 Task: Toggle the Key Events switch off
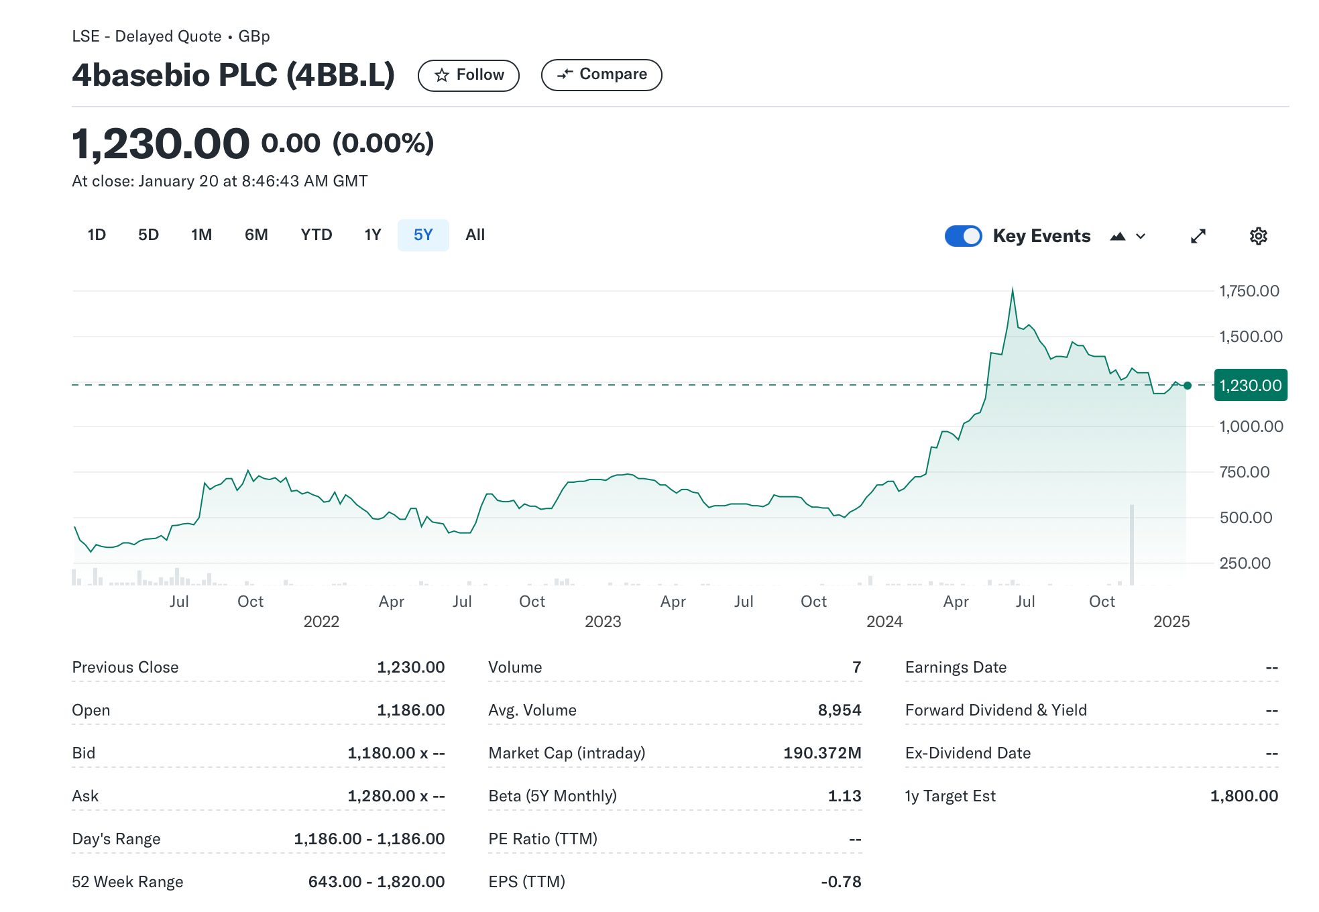point(963,236)
